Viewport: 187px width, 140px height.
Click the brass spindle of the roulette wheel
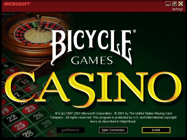click(x=39, y=23)
